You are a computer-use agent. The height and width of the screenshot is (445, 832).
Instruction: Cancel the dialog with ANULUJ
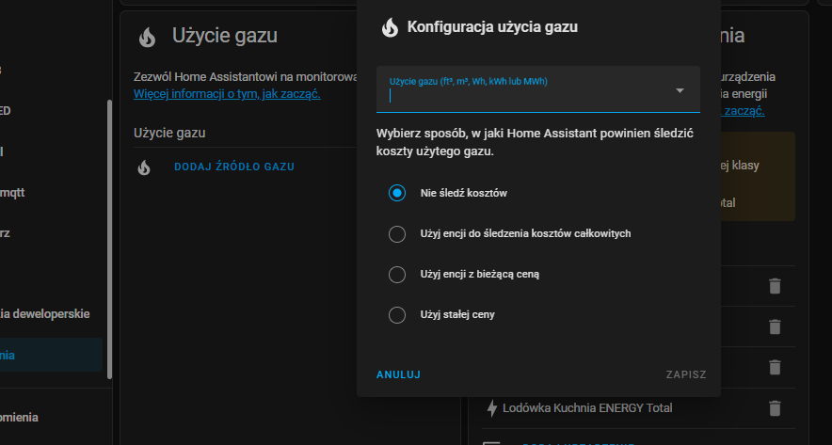[x=398, y=374]
